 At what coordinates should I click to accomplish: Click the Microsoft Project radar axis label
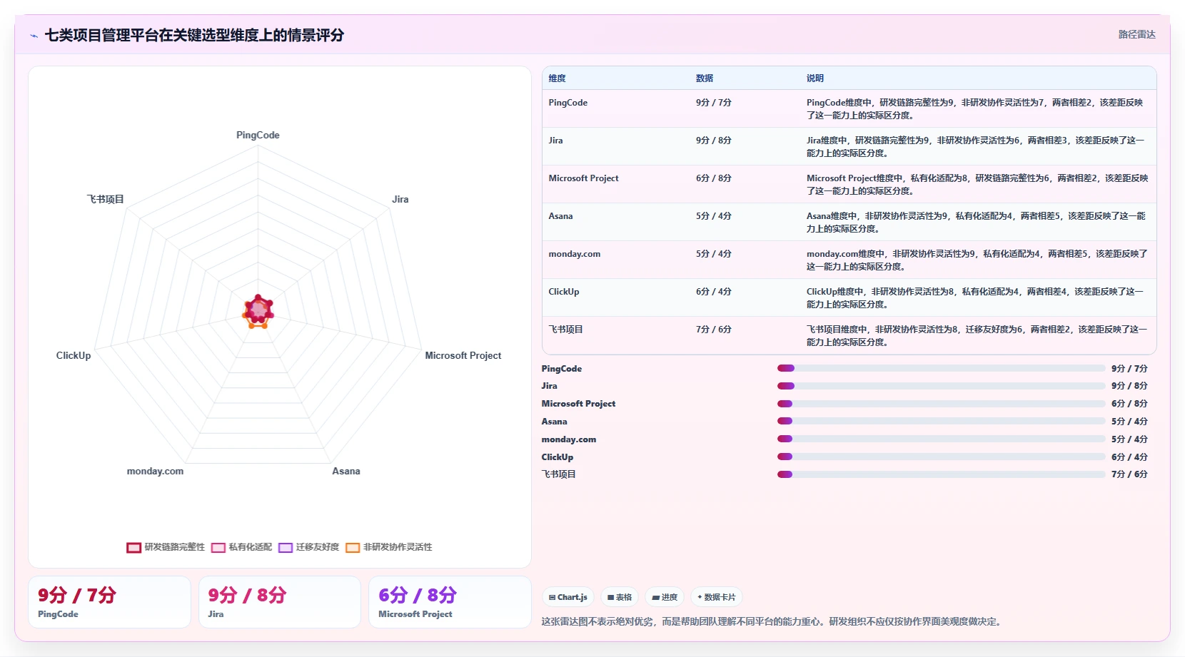click(x=463, y=355)
